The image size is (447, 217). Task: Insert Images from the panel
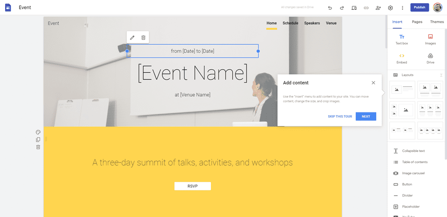tap(430, 40)
